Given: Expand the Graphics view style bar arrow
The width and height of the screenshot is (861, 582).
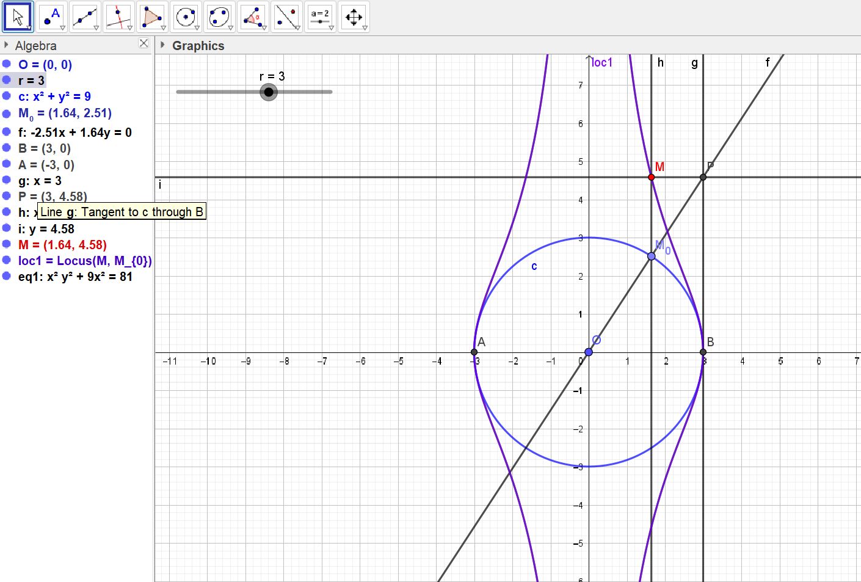Looking at the screenshot, I should [162, 45].
